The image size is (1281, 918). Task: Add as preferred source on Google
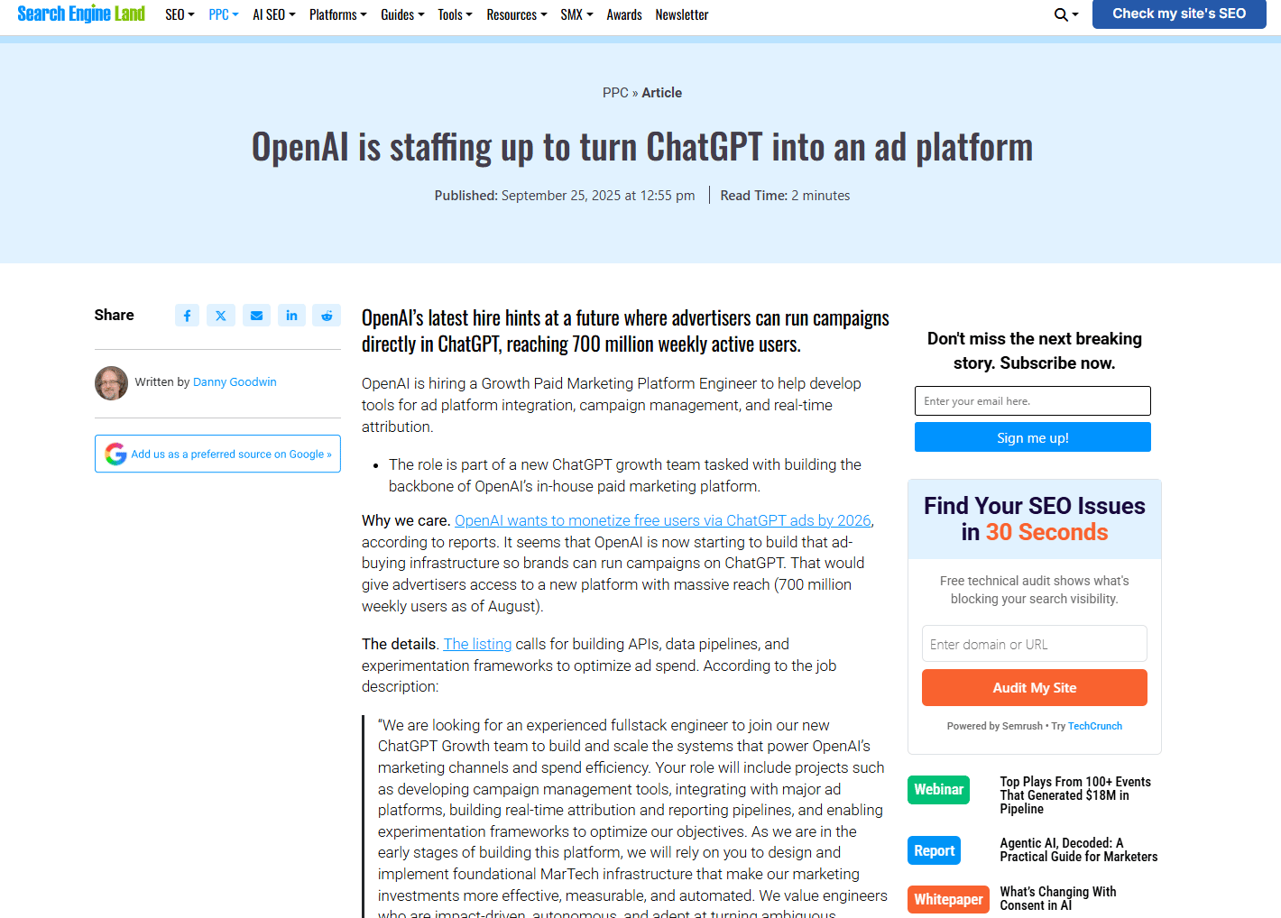click(217, 454)
